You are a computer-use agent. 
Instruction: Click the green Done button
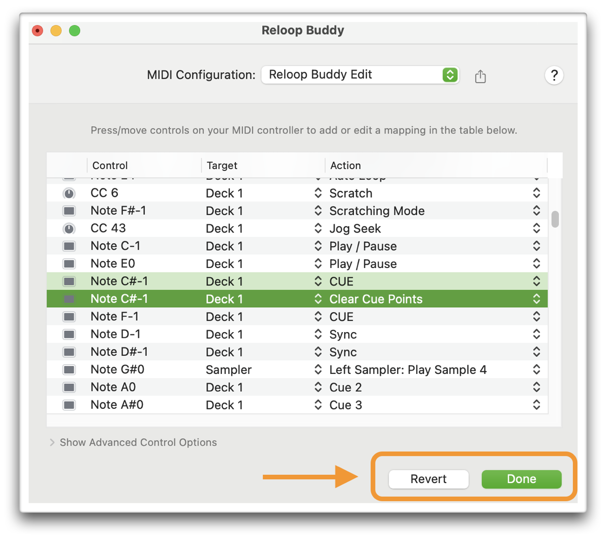[522, 479]
